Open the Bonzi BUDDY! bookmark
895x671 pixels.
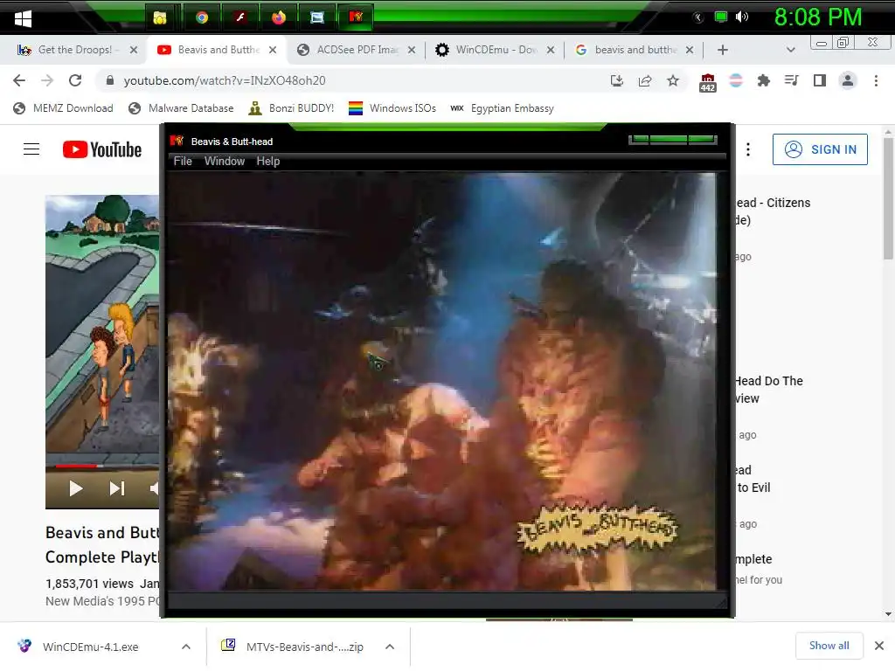point(291,108)
